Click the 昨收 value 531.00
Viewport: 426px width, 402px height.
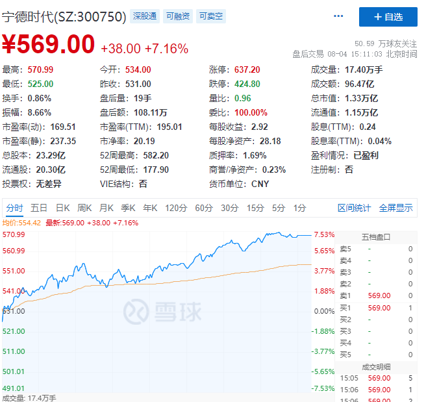(x=138, y=84)
